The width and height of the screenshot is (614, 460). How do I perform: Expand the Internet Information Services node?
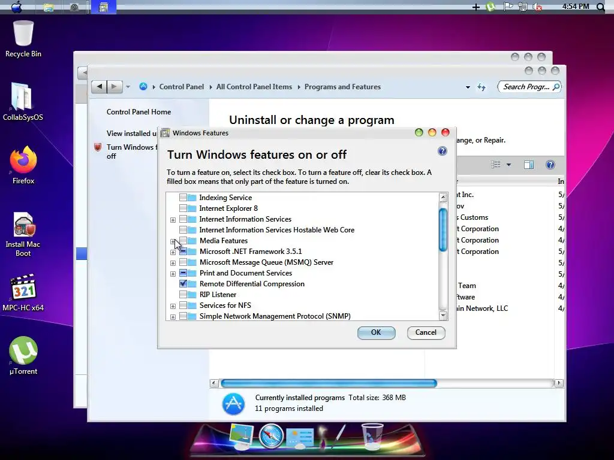[x=173, y=220]
